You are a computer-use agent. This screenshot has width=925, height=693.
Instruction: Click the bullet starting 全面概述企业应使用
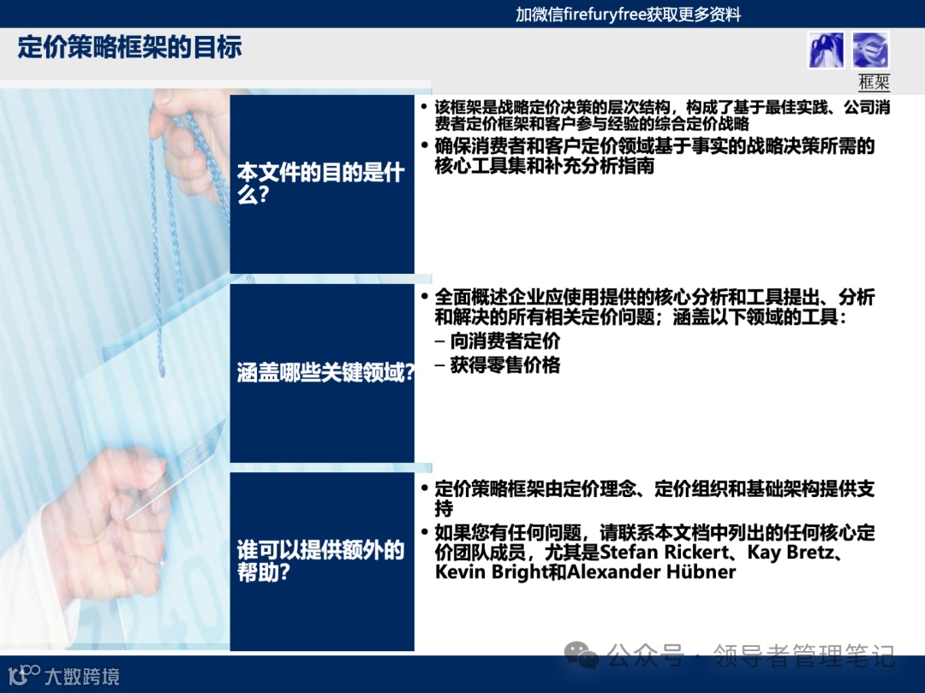(x=647, y=307)
